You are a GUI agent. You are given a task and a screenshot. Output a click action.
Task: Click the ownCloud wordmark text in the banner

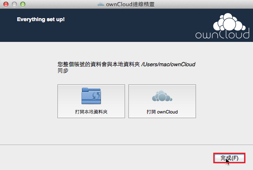[x=222, y=34]
